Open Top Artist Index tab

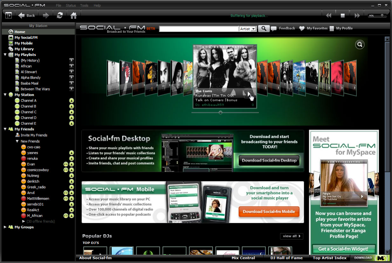click(330, 258)
